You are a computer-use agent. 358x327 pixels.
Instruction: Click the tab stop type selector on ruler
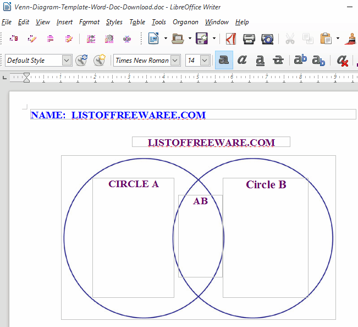4,78
